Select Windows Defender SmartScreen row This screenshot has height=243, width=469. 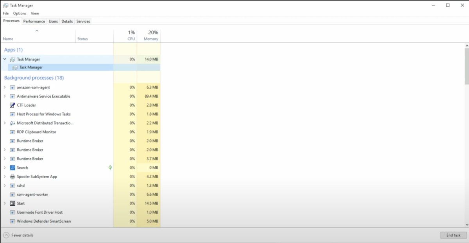point(81,222)
